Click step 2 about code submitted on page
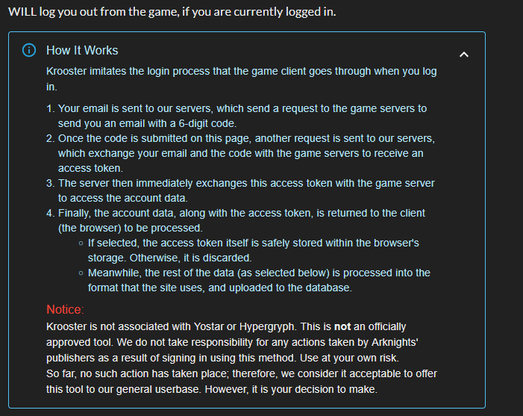The height and width of the screenshot is (416, 523). (x=242, y=153)
